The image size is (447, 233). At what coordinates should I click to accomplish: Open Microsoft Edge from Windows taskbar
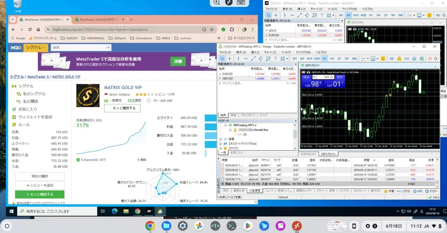click(114, 211)
